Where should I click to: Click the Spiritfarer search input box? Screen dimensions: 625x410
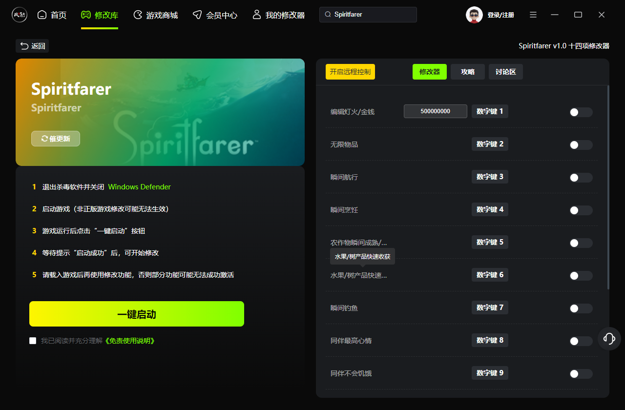[x=368, y=15]
